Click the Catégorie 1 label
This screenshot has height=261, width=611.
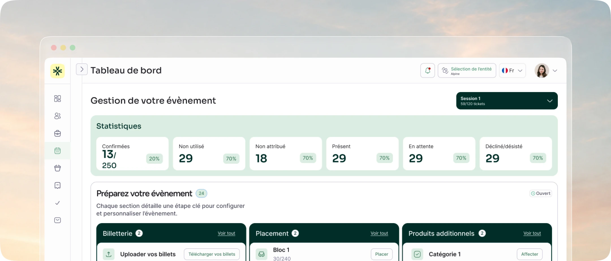(445, 254)
